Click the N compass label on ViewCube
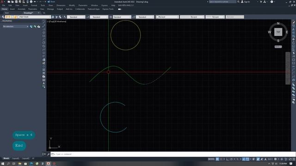The image size is (296, 166). click(x=278, y=24)
